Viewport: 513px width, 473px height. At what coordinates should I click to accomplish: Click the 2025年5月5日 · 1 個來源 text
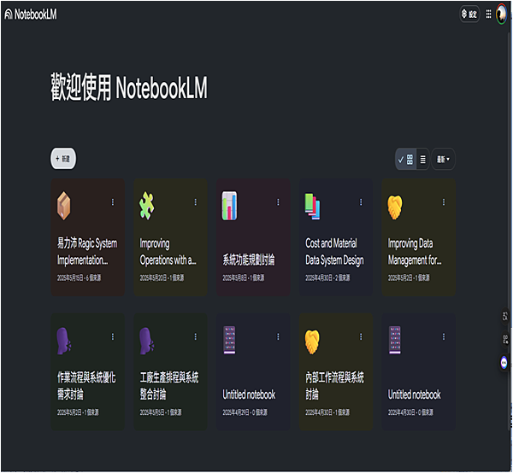point(161,412)
